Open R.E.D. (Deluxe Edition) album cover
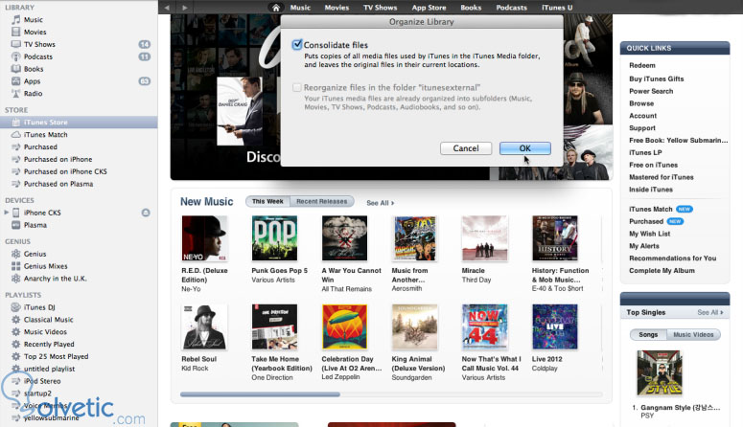This screenshot has height=427, width=743. pos(204,238)
